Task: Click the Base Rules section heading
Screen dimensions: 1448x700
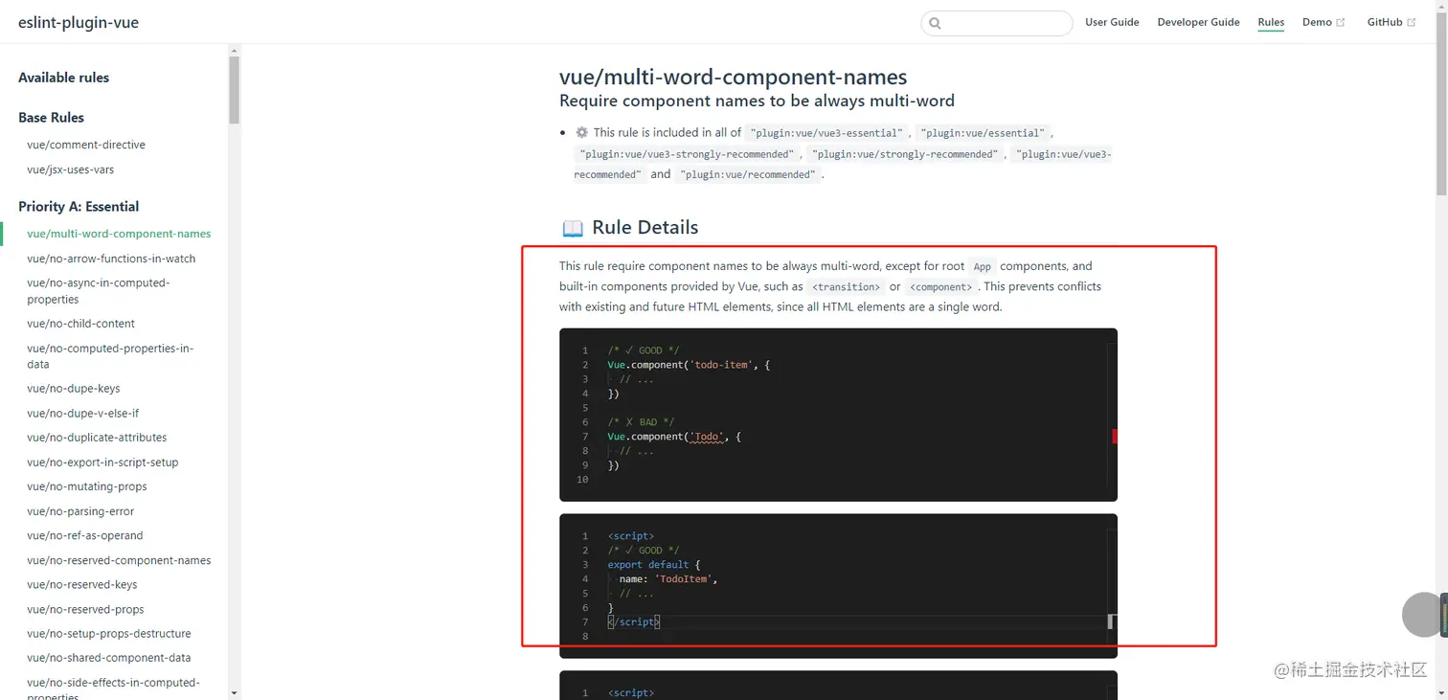Action: point(51,118)
